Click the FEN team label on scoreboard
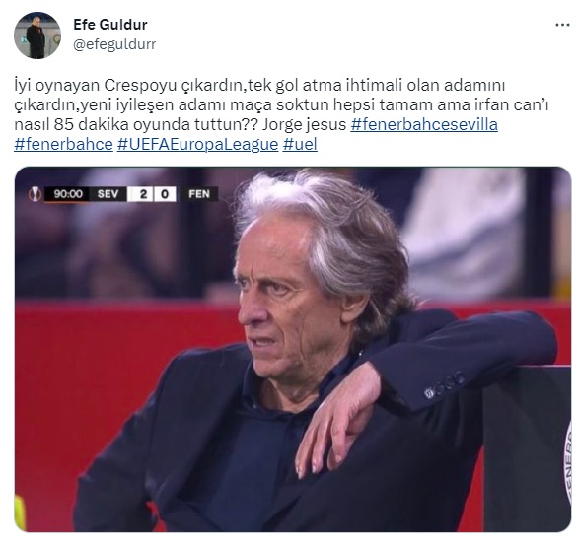 (x=199, y=194)
